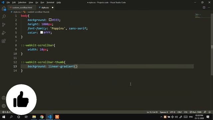This screenshot has height=120, width=213.
Task: Open the Accounts menu icon
Action: (x=4, y=98)
